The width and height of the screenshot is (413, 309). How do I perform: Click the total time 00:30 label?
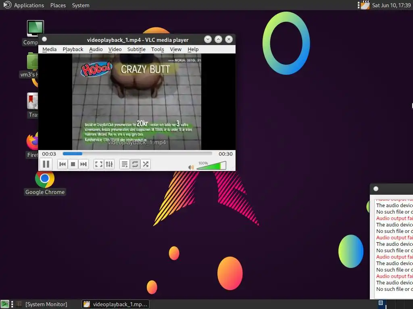pos(225,154)
